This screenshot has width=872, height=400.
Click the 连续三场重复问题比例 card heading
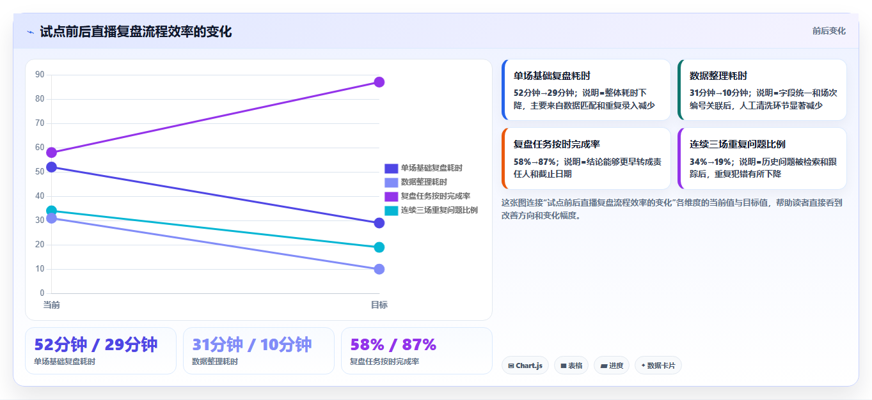[738, 144]
